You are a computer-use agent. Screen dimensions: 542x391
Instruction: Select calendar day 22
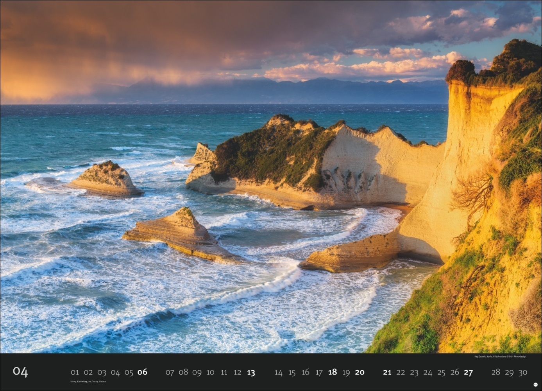(401, 373)
